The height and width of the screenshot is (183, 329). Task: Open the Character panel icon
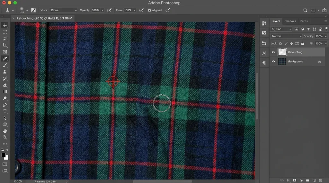264,53
